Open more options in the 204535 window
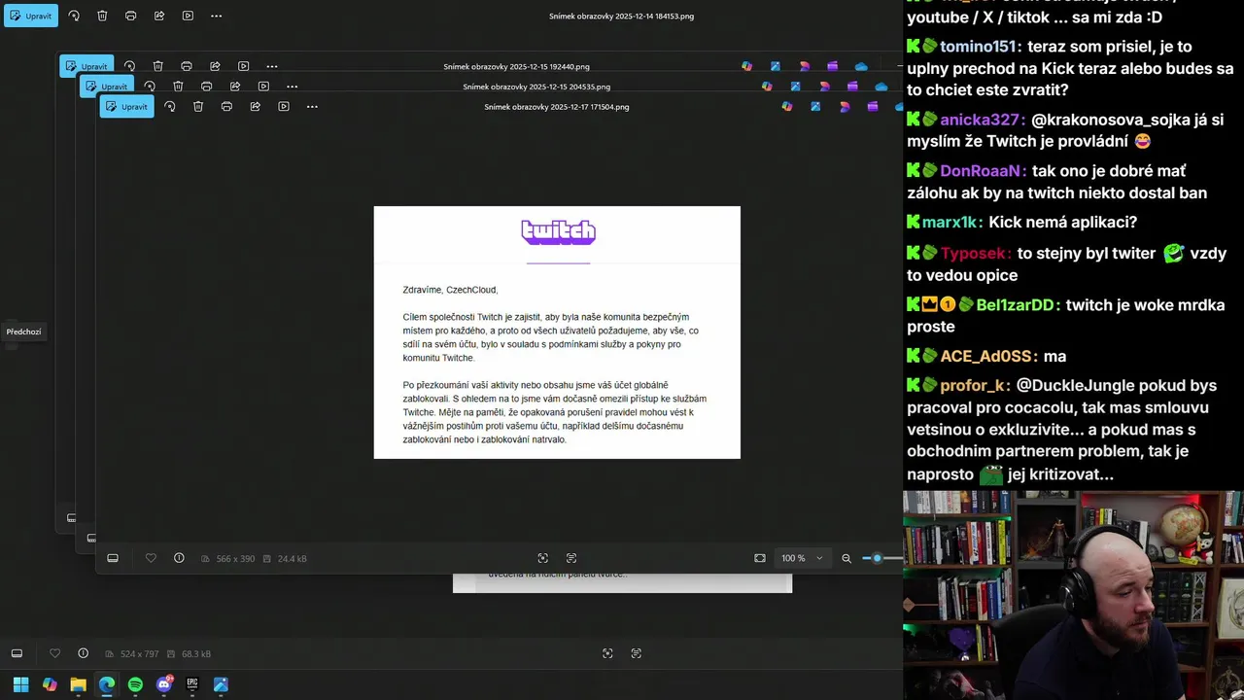The image size is (1244, 700). click(x=292, y=87)
